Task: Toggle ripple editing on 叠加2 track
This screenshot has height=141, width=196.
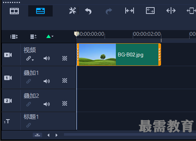Action: pyautogui.click(x=29, y=104)
